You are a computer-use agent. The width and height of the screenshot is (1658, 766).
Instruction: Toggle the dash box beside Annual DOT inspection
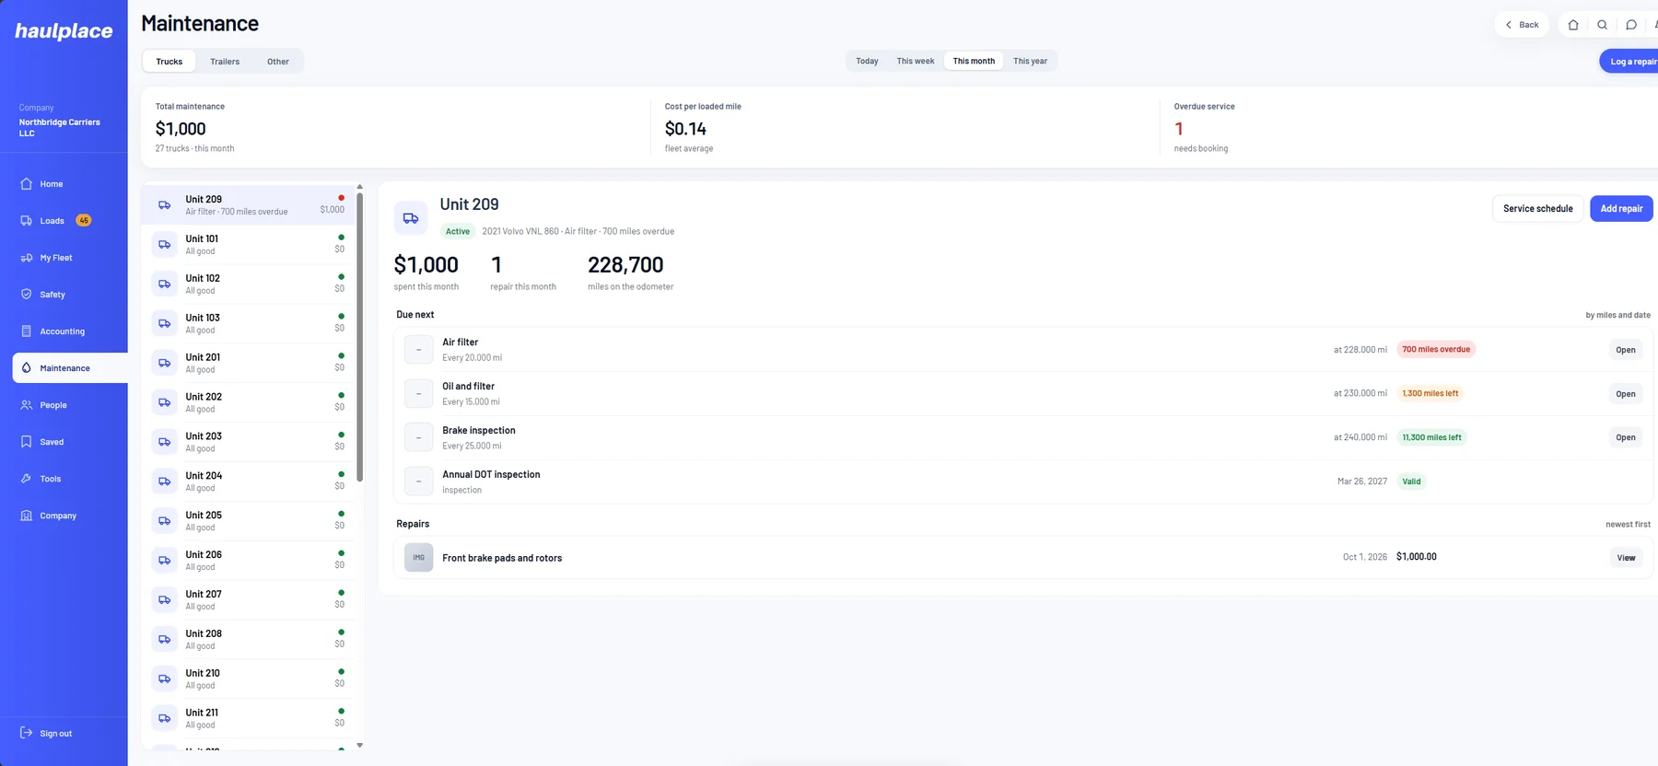click(418, 481)
